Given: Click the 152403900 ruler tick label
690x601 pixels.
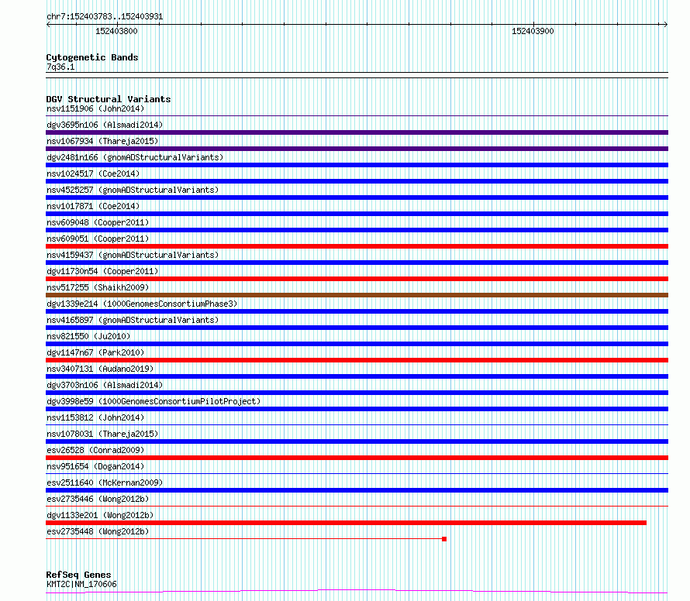Looking at the screenshot, I should tap(533, 31).
